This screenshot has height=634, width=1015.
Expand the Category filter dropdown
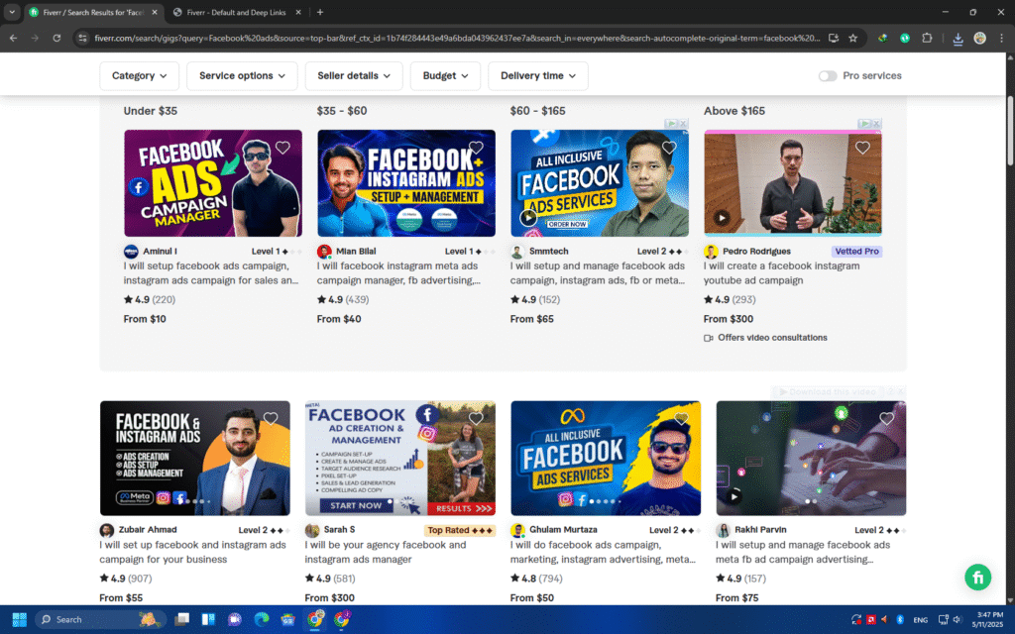[x=139, y=75]
